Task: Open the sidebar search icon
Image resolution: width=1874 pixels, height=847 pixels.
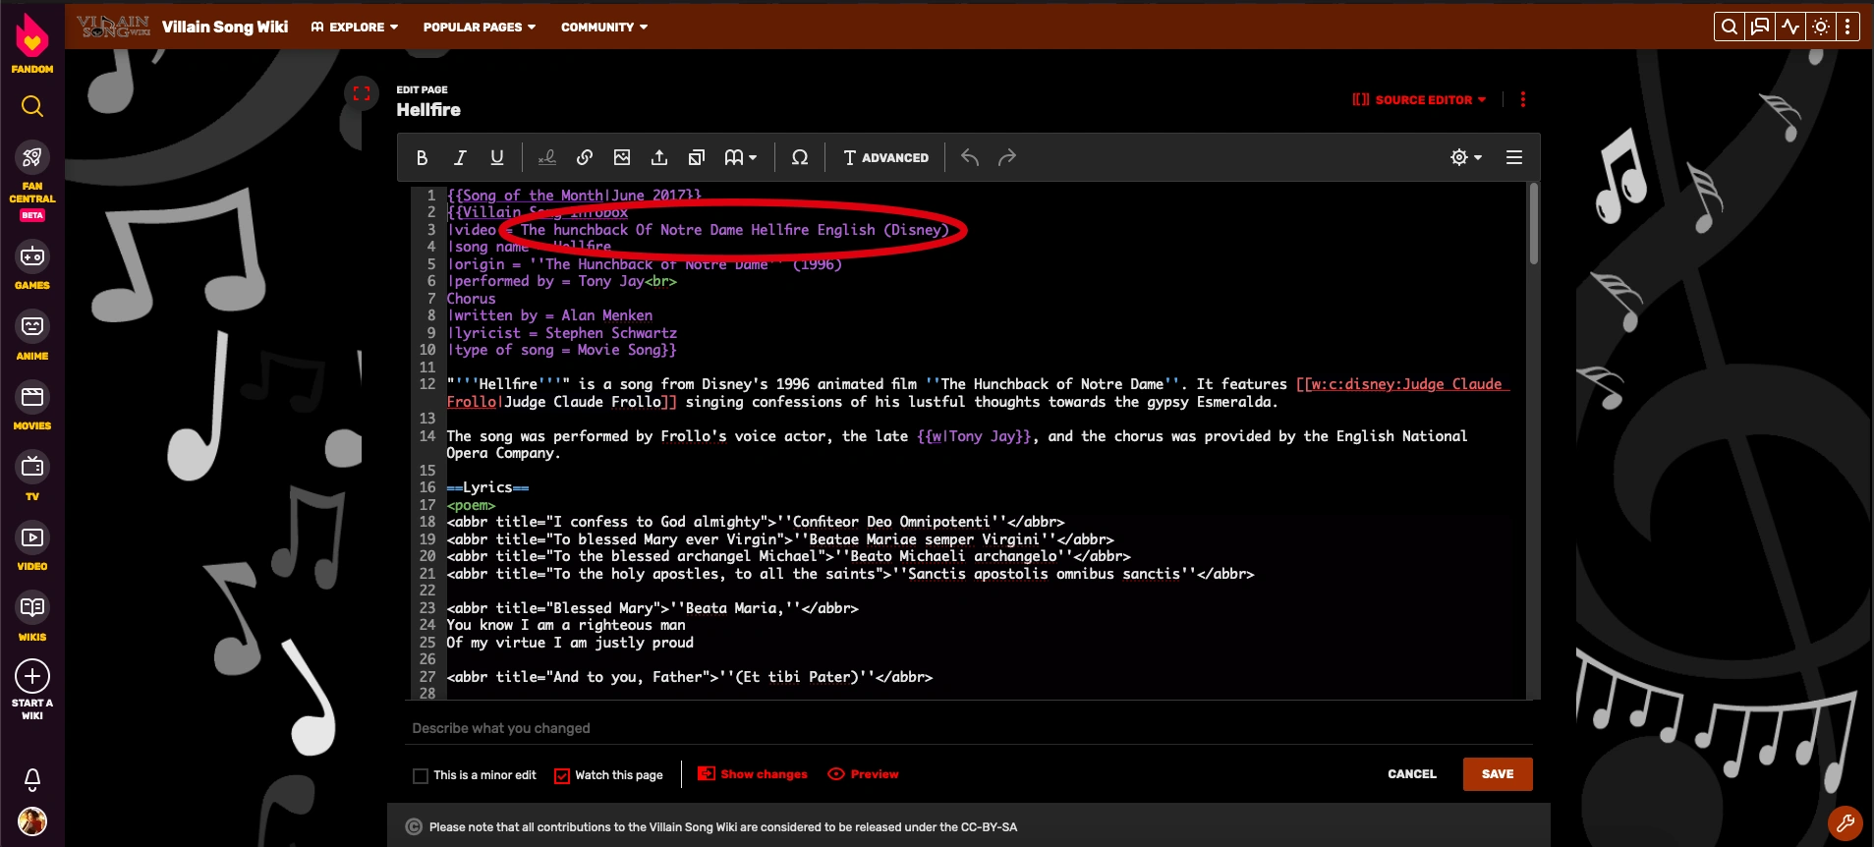Action: point(32,106)
